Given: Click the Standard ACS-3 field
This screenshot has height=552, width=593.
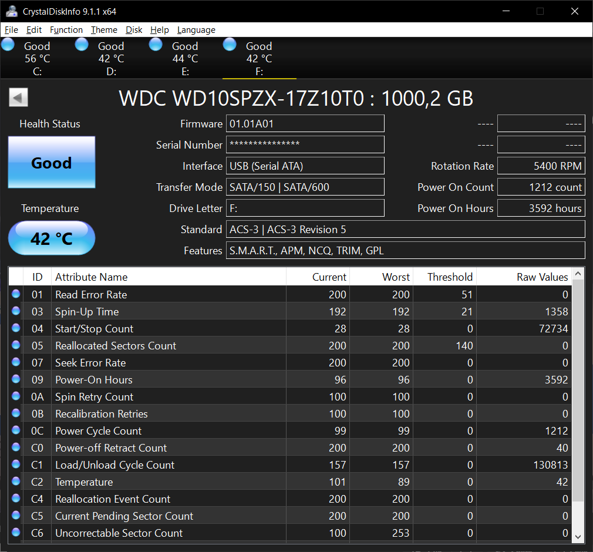Looking at the screenshot, I should [x=406, y=229].
